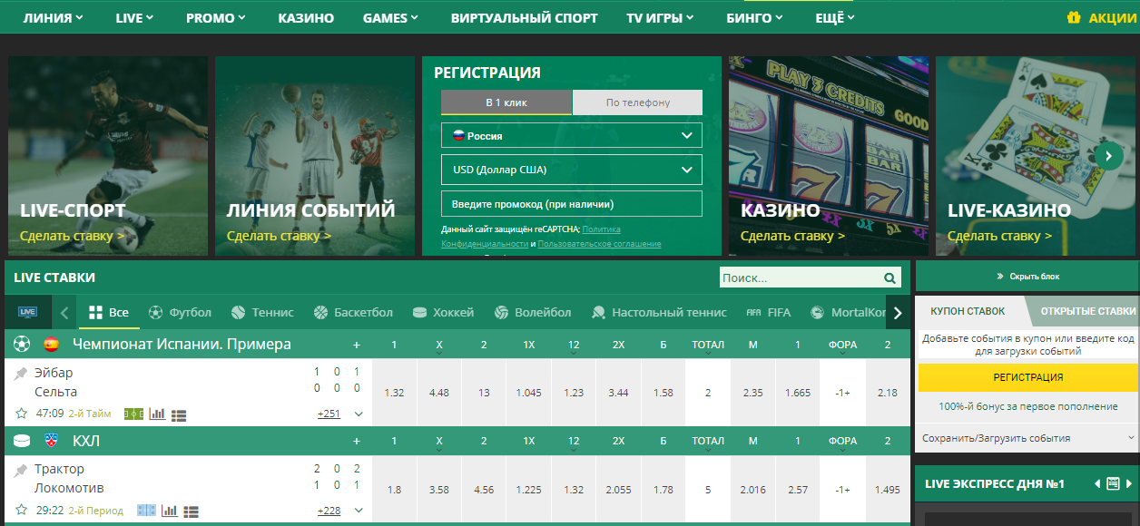The height and width of the screenshot is (526, 1140).
Task: Open ВИРТУАЛЬНЫЙ СПОРТ menu item
Action: pyautogui.click(x=524, y=17)
